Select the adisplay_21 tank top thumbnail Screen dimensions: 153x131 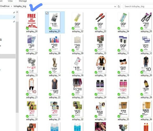32,87
